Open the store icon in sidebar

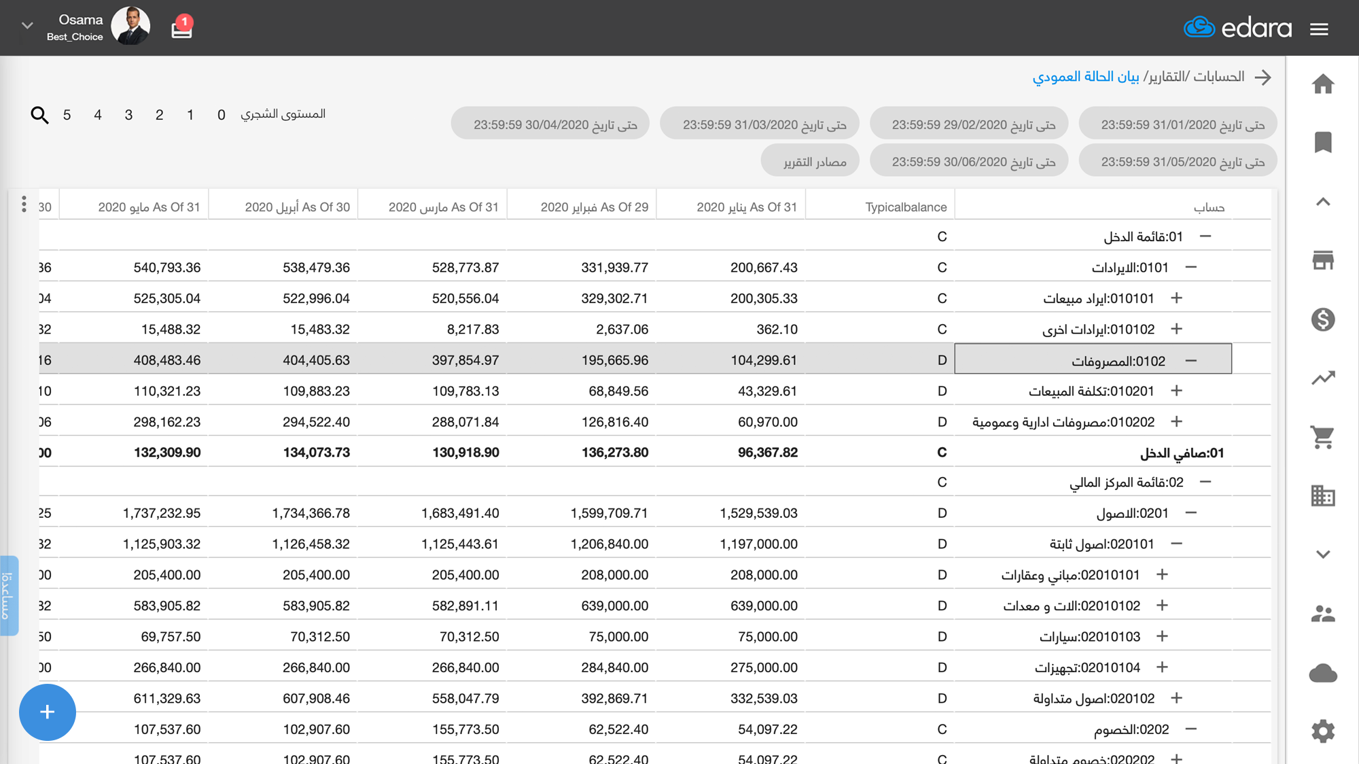click(x=1322, y=260)
